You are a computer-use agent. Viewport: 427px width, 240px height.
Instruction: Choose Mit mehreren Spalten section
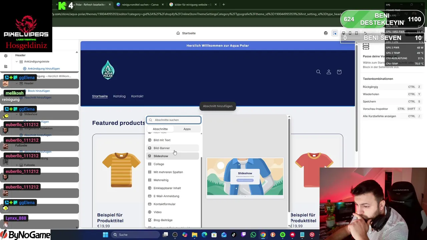coord(173,172)
